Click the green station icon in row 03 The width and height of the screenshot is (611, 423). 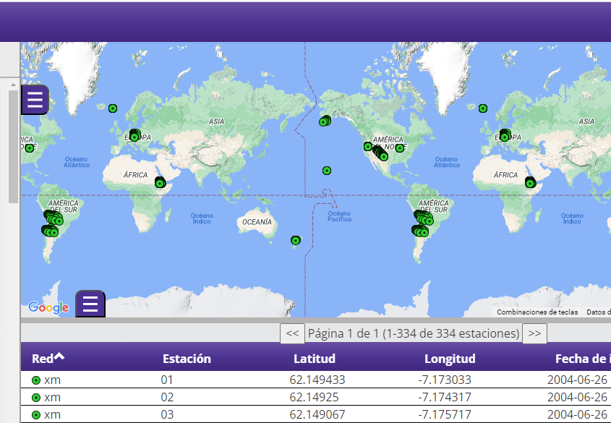click(36, 415)
